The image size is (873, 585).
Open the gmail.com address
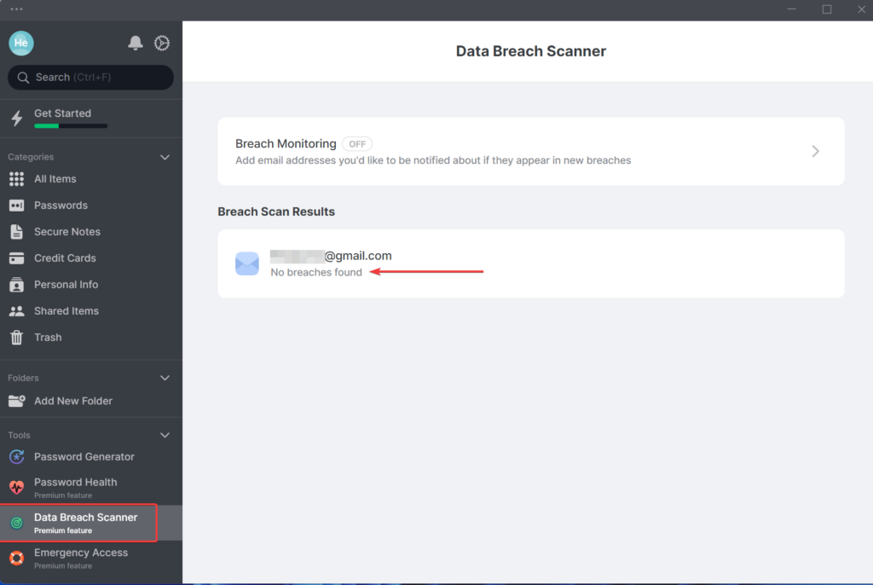click(x=331, y=256)
